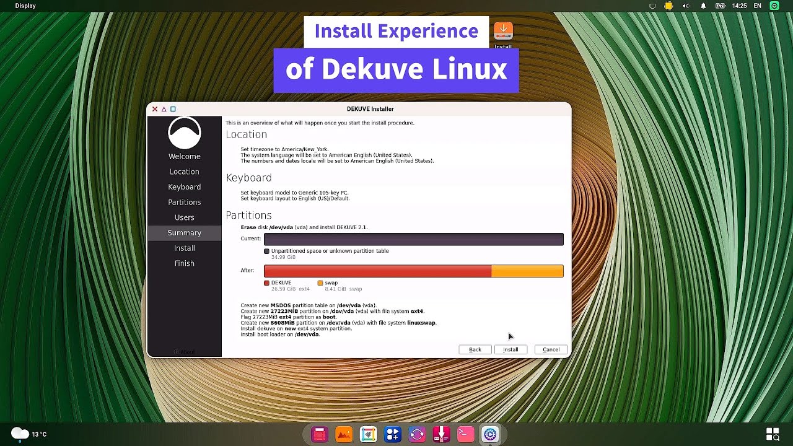Open the notification bell icon
The height and width of the screenshot is (446, 793).
tap(703, 6)
